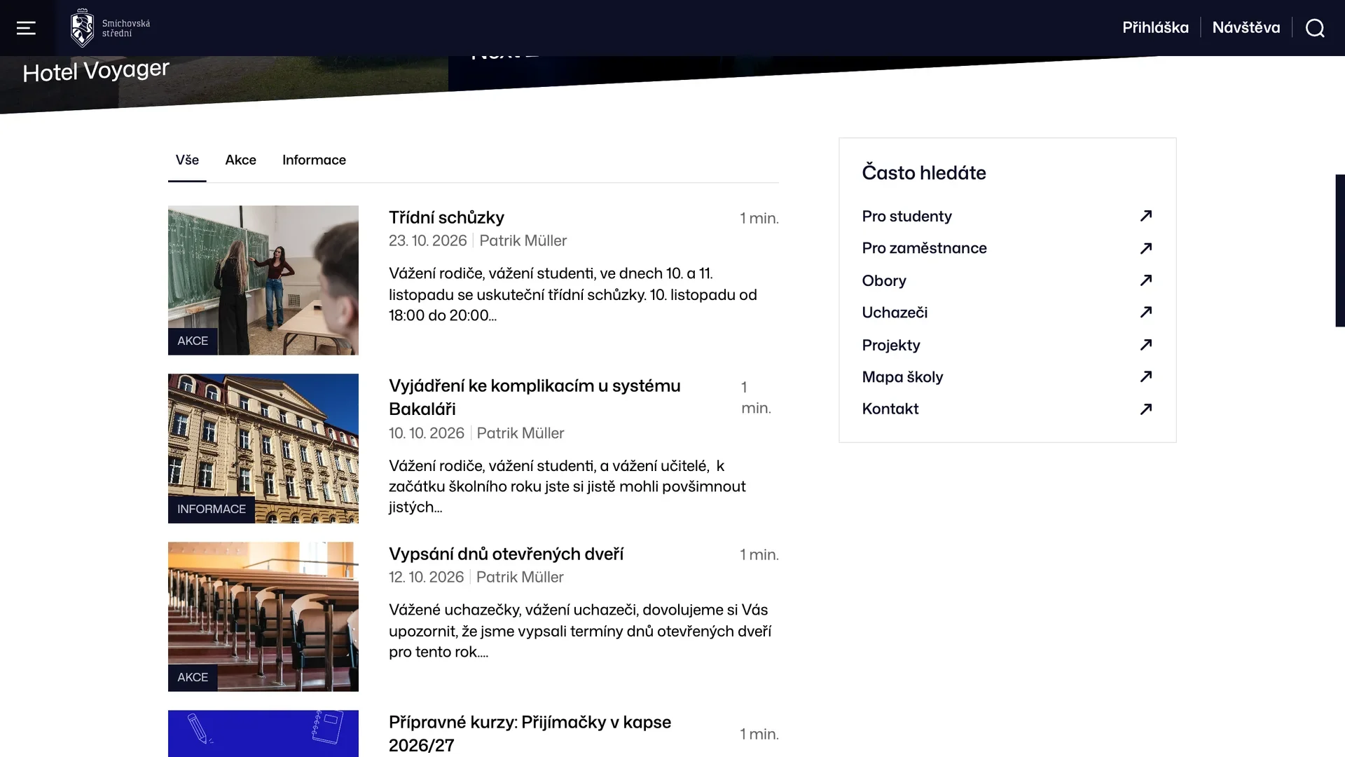The width and height of the screenshot is (1345, 757).
Task: Open the Návštěva link in header
Action: pos(1246,27)
